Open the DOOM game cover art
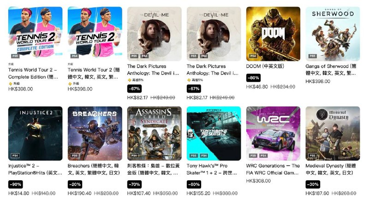369x207 pixels. pyautogui.click(x=273, y=34)
